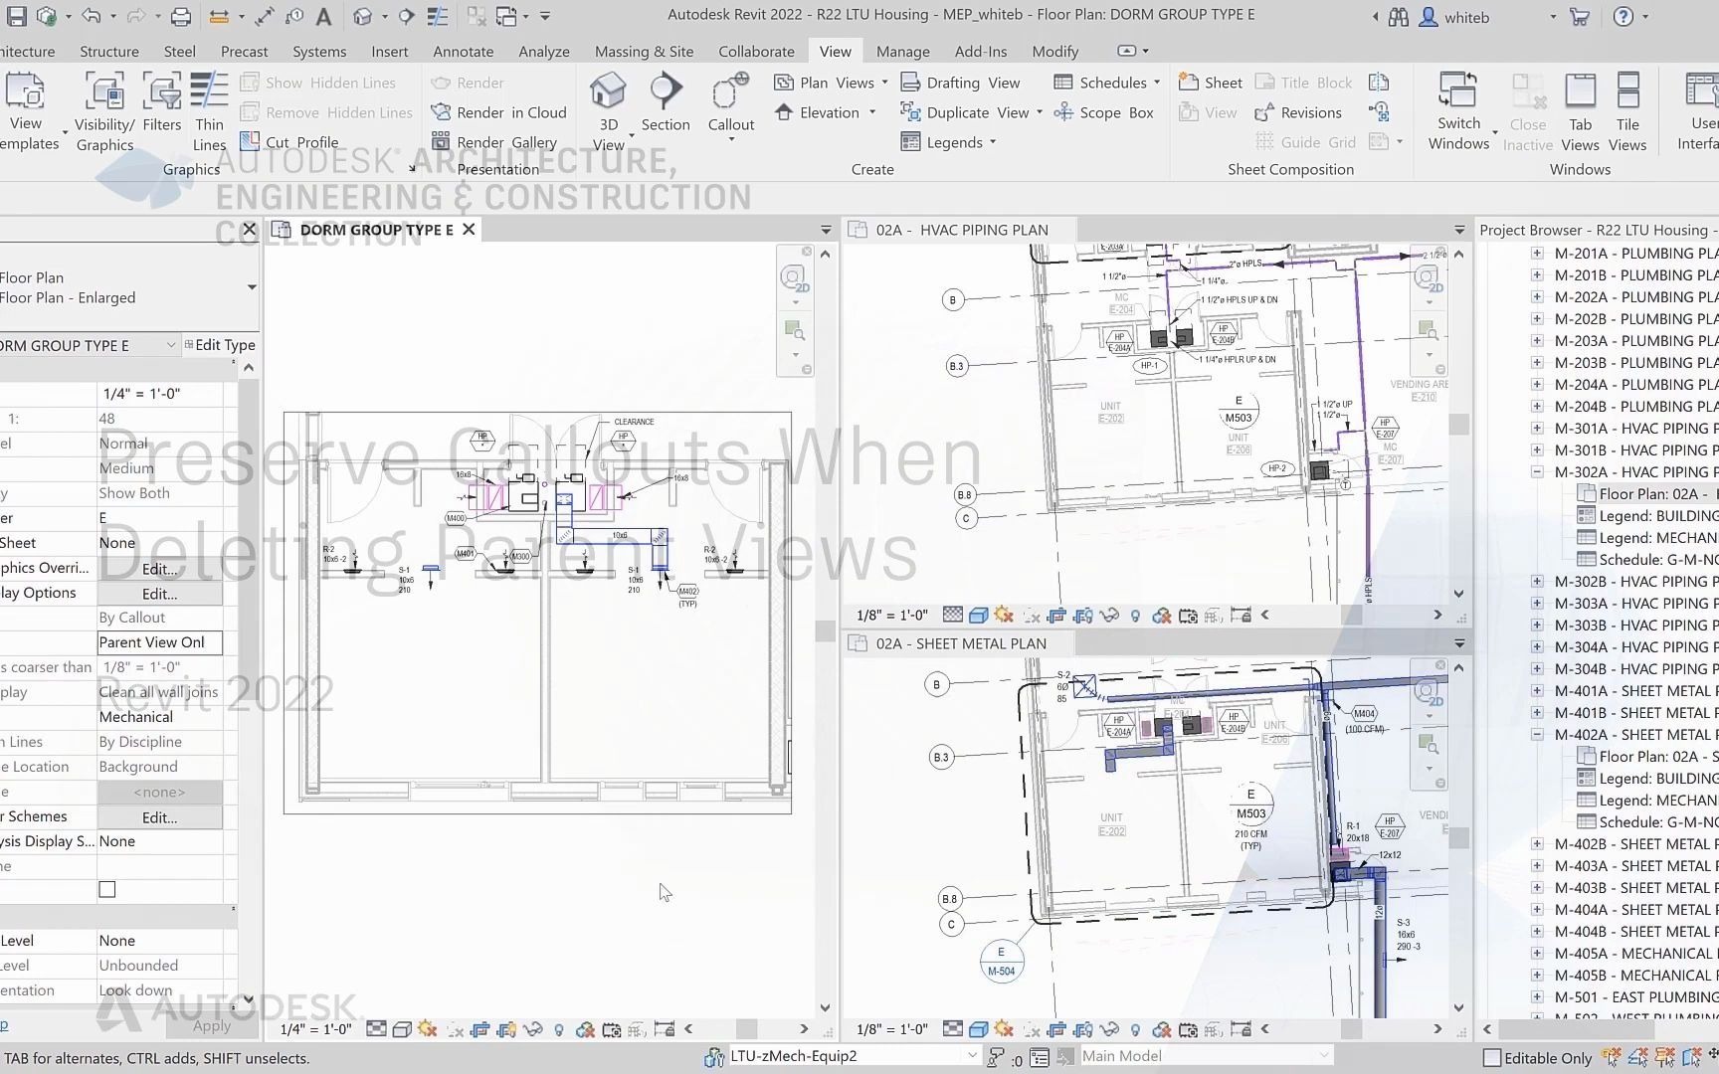Open Visibility/Graphics overrides

(x=104, y=112)
